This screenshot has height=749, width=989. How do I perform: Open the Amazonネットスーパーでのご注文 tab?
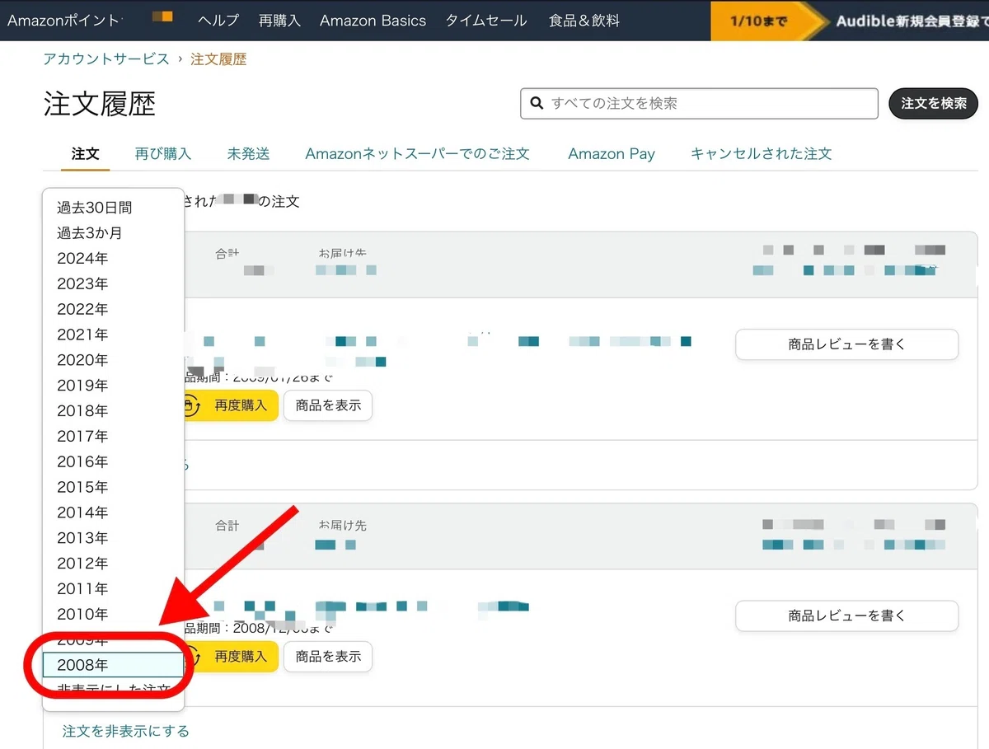[x=417, y=153]
